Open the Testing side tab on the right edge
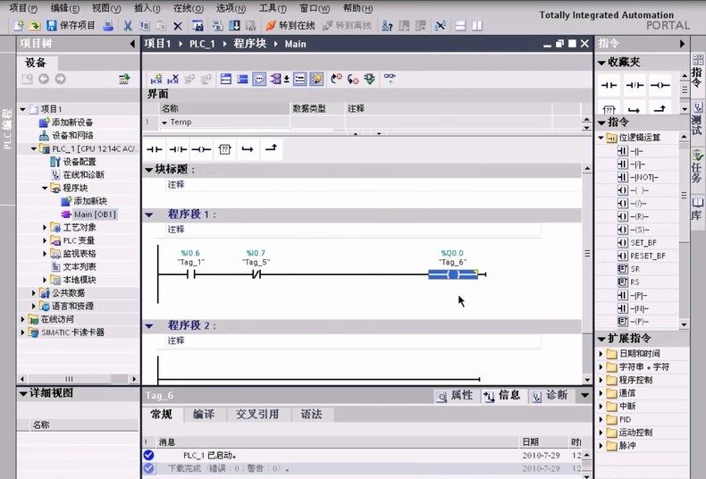Viewport: 706px width, 479px height. 697,119
